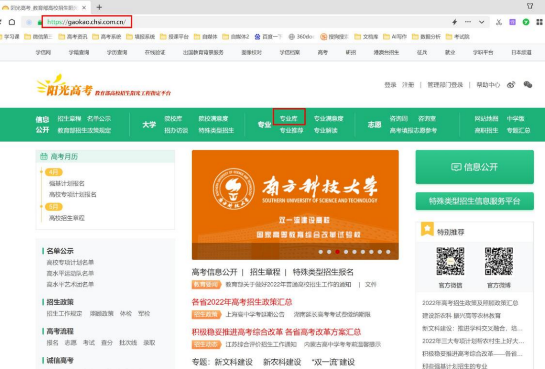This screenshot has width=545, height=369.
Task: Go to 学信网 in top navigation
Action: [x=43, y=52]
